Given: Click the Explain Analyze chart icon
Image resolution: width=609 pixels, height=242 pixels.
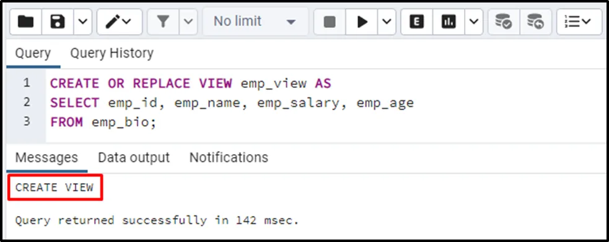Looking at the screenshot, I should point(449,22).
